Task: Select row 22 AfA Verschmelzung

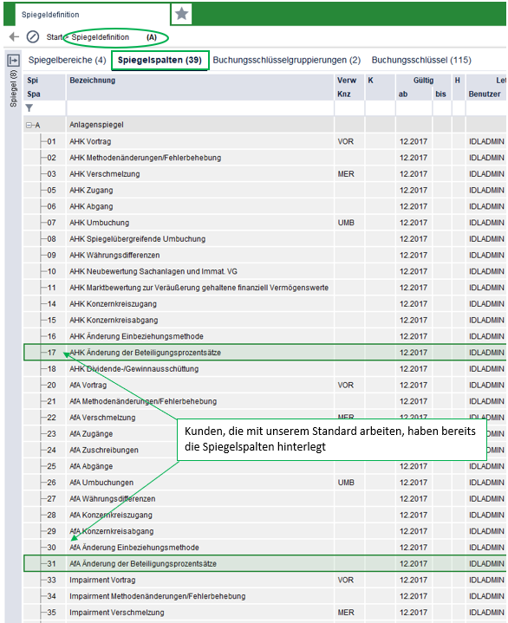Action: [264, 418]
